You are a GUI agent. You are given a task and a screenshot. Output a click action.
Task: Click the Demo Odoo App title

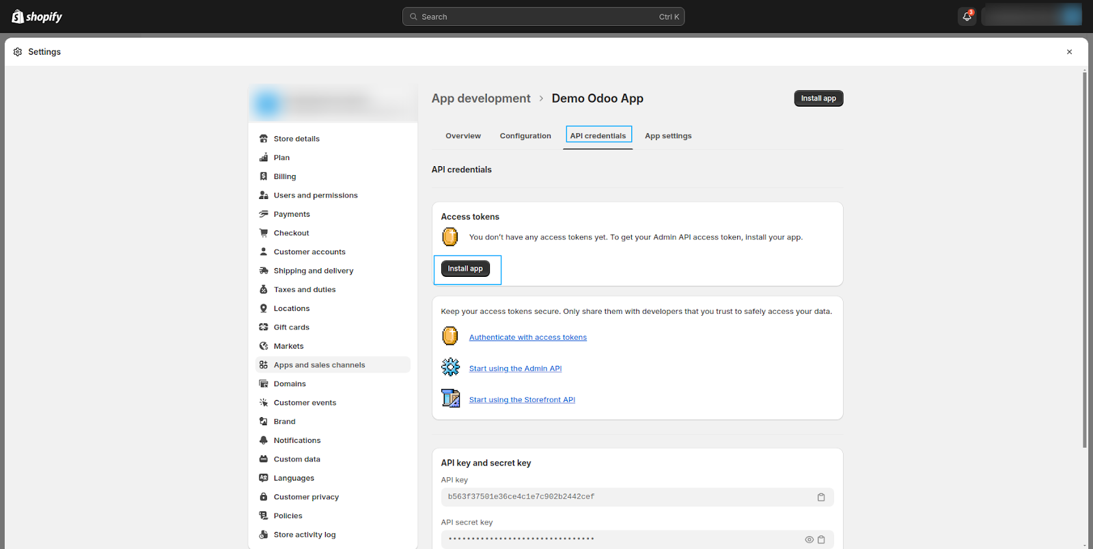(x=598, y=98)
